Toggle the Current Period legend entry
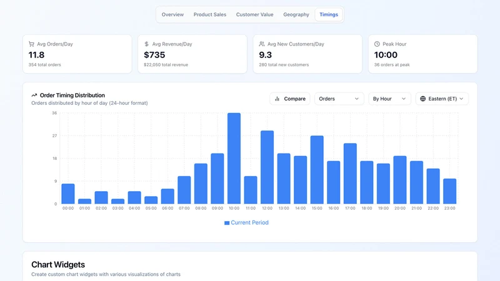Image resolution: width=500 pixels, height=281 pixels. 246,223
